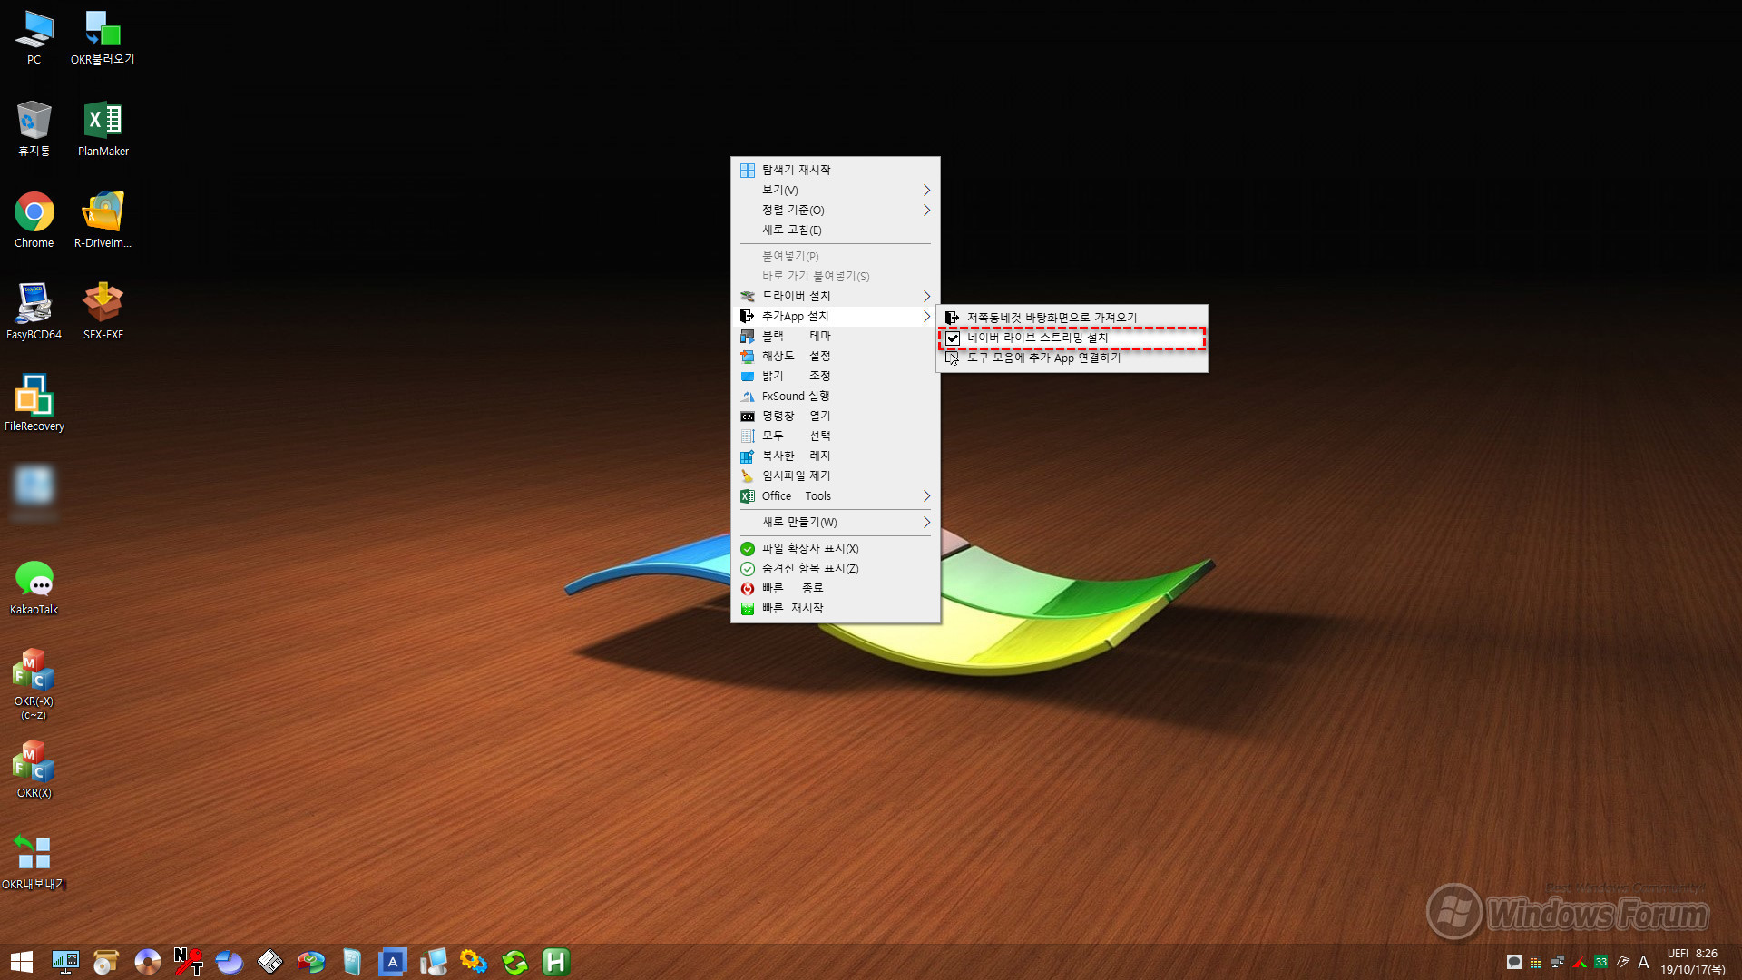Click the KakaoTalk speech bubble tray icon
Screen dimensions: 1742x980
click(1513, 962)
